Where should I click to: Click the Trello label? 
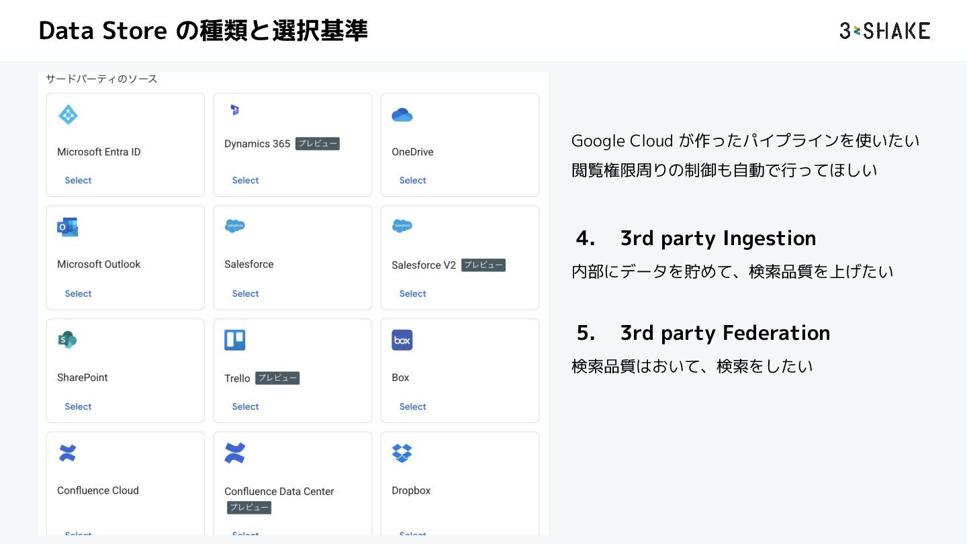click(x=237, y=378)
